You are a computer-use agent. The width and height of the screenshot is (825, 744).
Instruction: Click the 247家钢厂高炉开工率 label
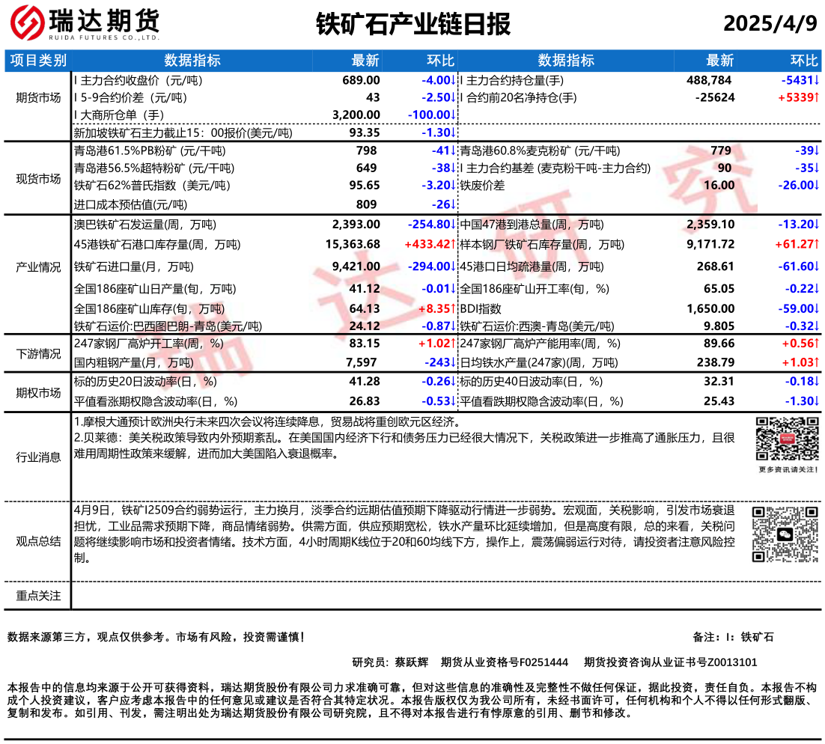click(149, 344)
